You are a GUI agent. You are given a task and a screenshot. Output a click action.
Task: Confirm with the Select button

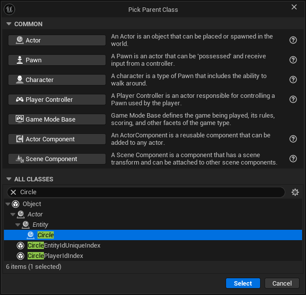point(243,283)
